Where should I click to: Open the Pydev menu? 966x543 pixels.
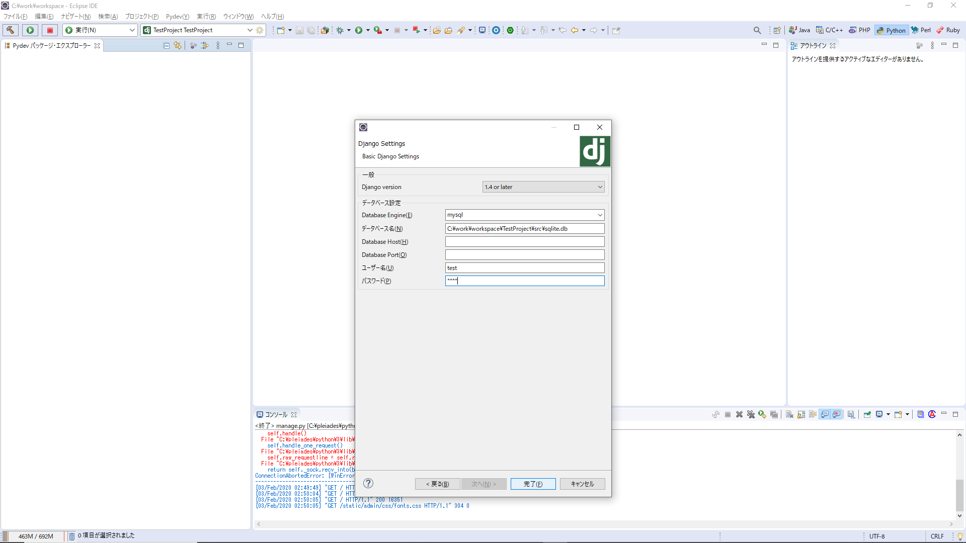tap(177, 16)
